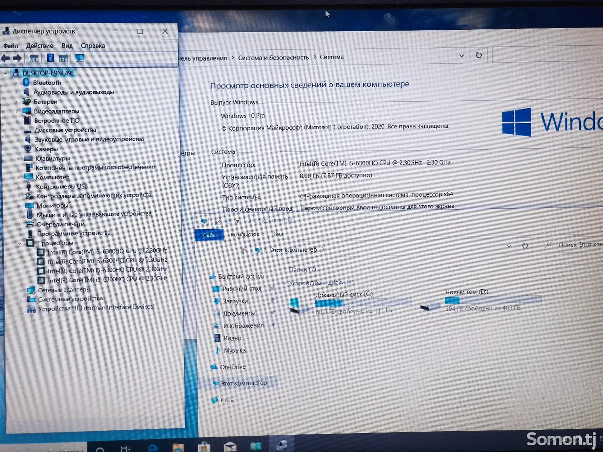Click the scan hardware monitor toolbar icon
Viewport: 603px width, 452px height.
tap(80, 58)
